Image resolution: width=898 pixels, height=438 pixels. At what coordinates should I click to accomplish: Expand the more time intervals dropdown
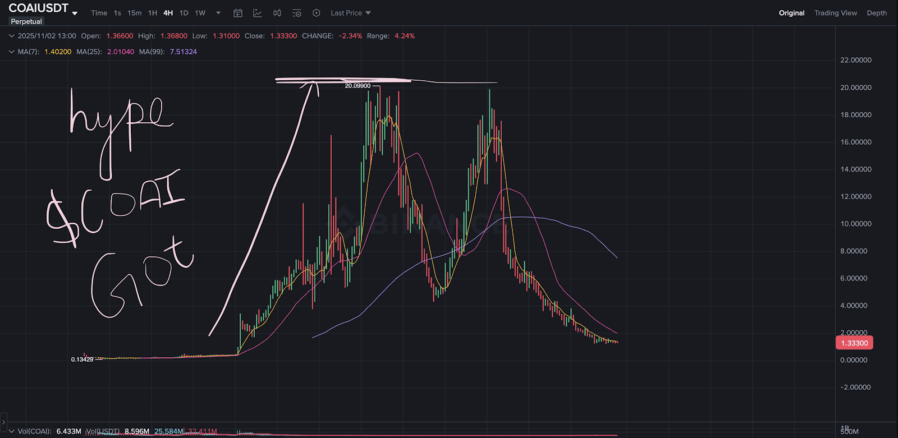218,13
